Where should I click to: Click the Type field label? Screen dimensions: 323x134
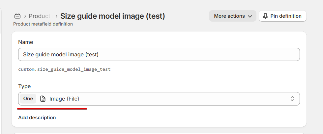coord(24,86)
